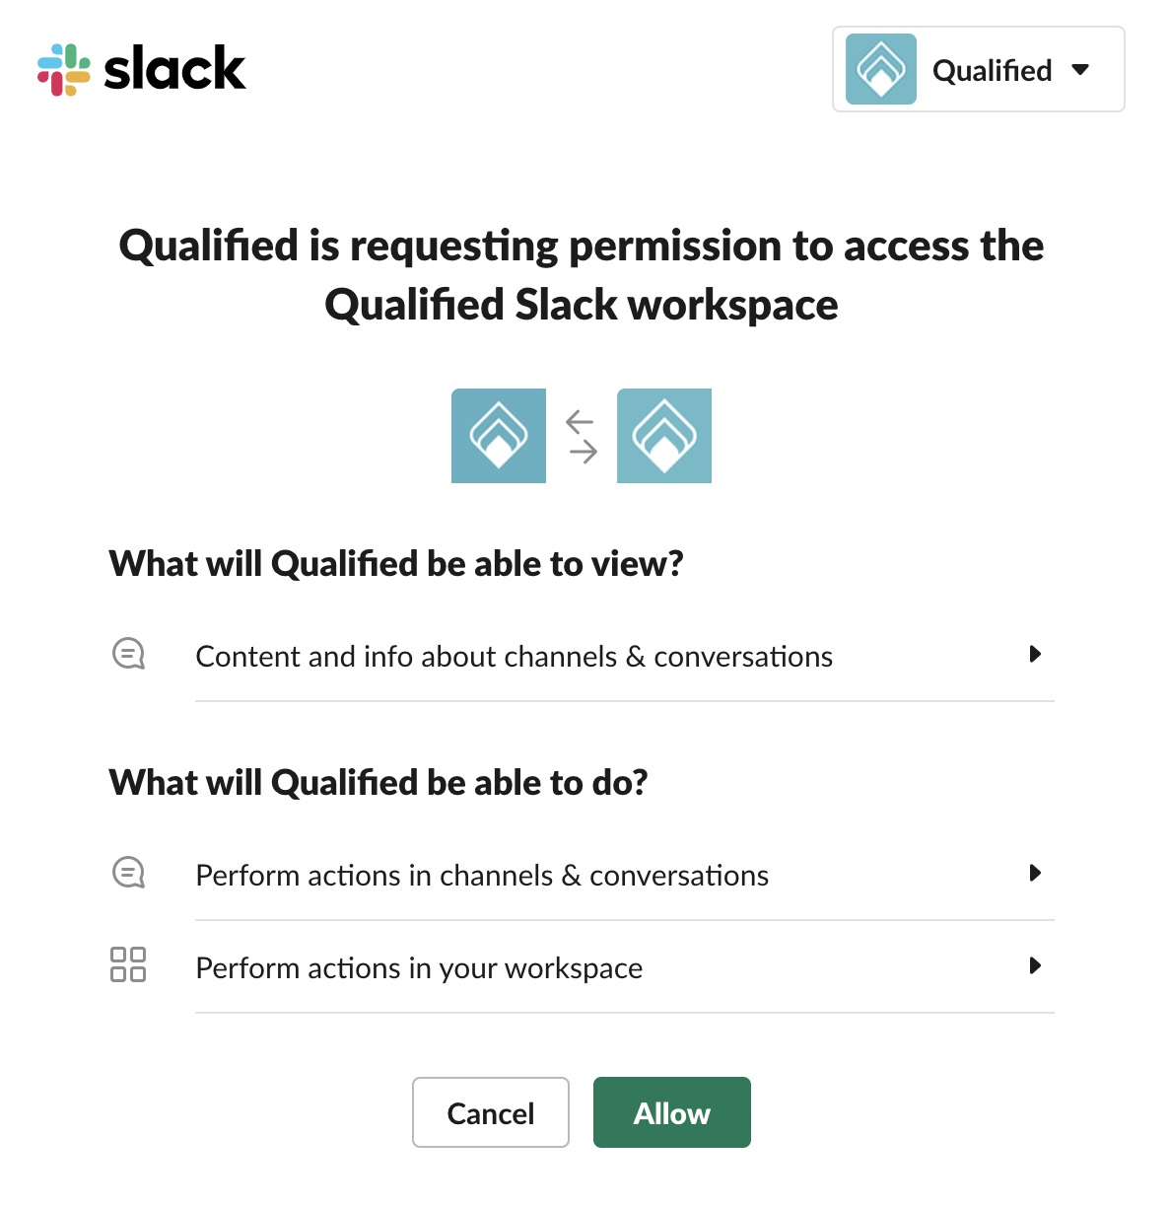This screenshot has width=1169, height=1207.
Task: Open the workspace dropdown arrow beside Qualified
Action: click(x=1080, y=70)
